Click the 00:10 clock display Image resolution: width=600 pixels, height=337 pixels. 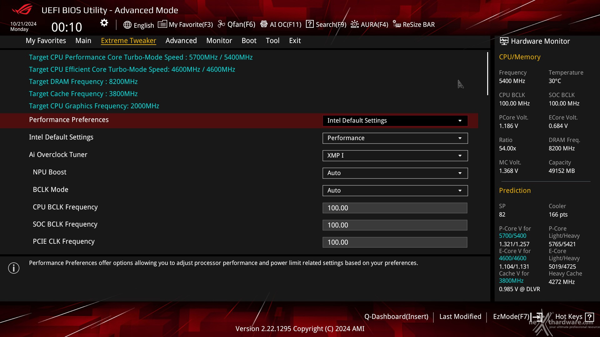click(x=67, y=27)
